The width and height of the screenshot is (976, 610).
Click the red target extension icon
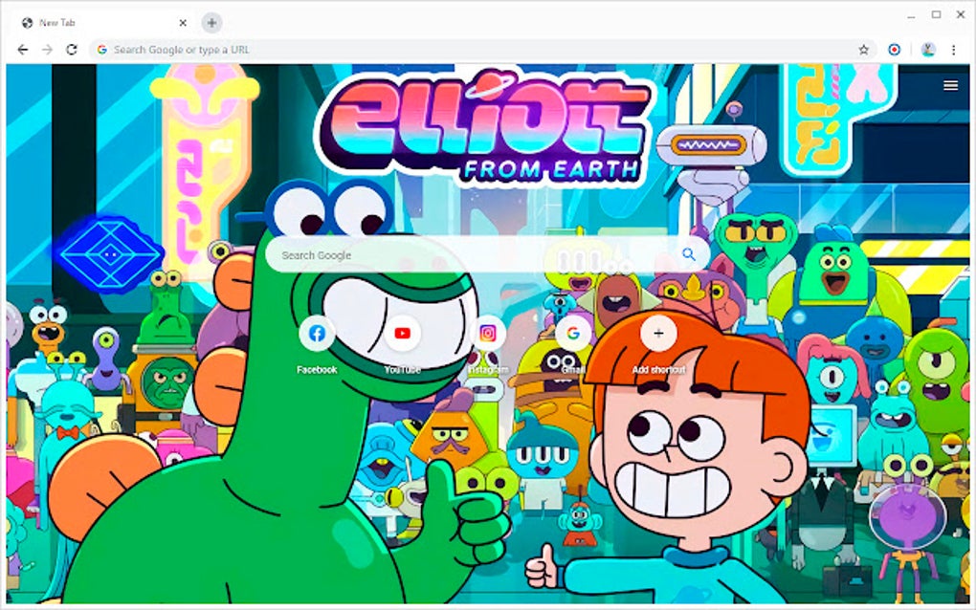pyautogui.click(x=894, y=49)
